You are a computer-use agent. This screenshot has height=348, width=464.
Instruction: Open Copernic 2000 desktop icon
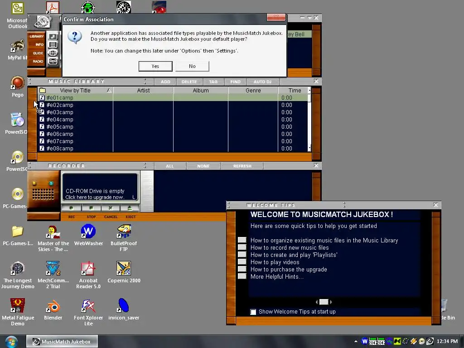(124, 272)
